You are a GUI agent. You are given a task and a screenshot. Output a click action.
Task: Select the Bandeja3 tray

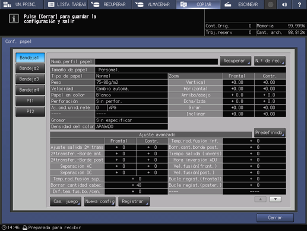coord(30,79)
